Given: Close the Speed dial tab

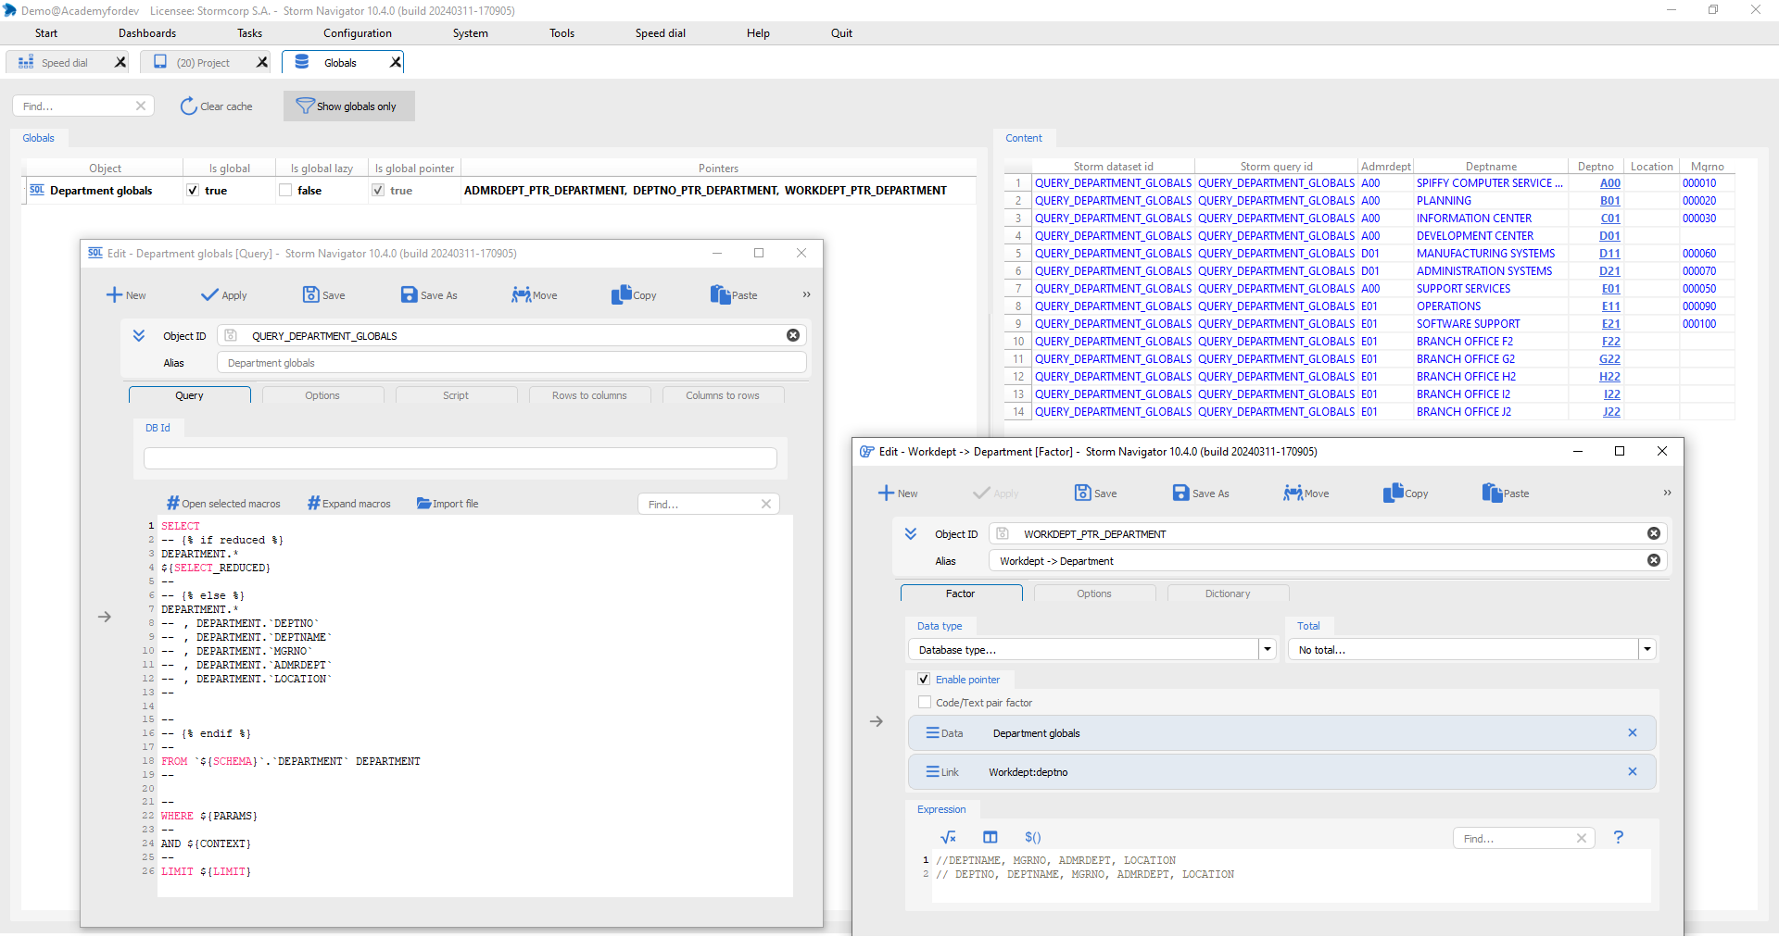Looking at the screenshot, I should (120, 62).
